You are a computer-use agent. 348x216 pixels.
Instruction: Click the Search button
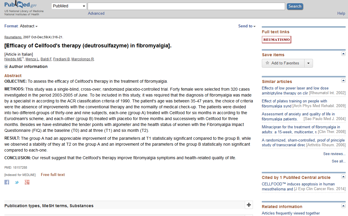[295, 6]
